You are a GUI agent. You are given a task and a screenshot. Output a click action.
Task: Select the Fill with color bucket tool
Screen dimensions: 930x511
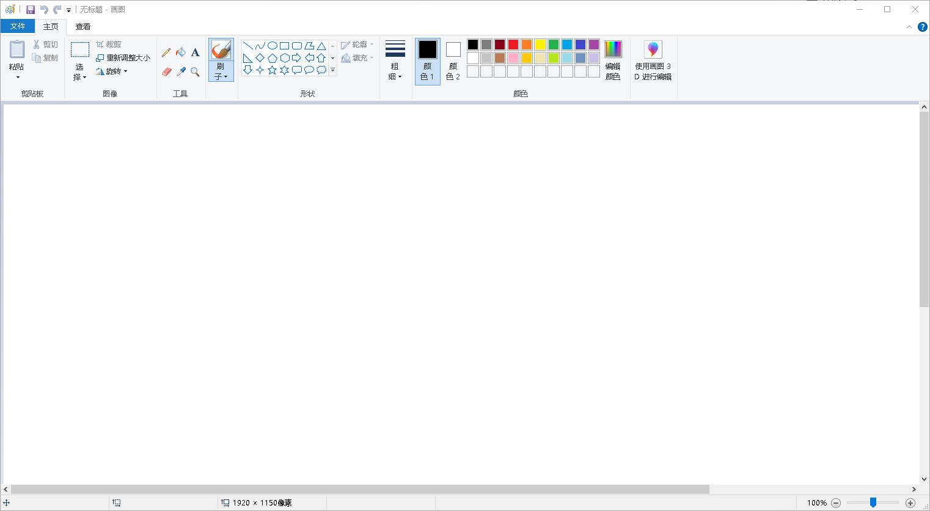click(x=181, y=53)
